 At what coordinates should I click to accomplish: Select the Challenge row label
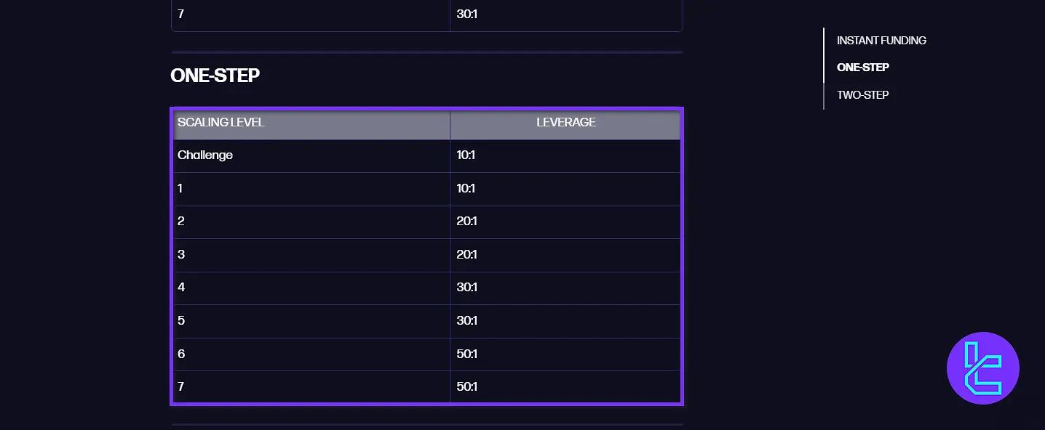point(205,155)
